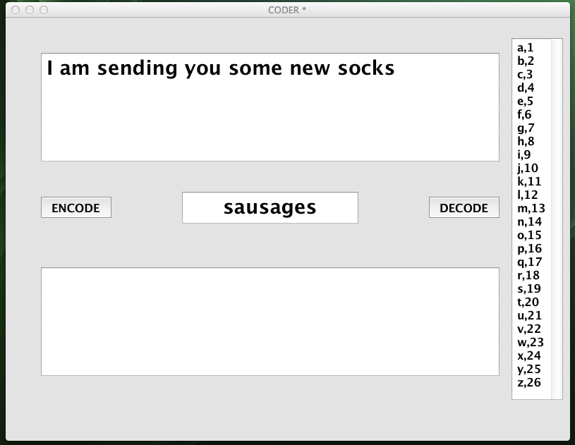Select the 'c,3' list entry
The height and width of the screenshot is (445, 575).
pos(526,75)
